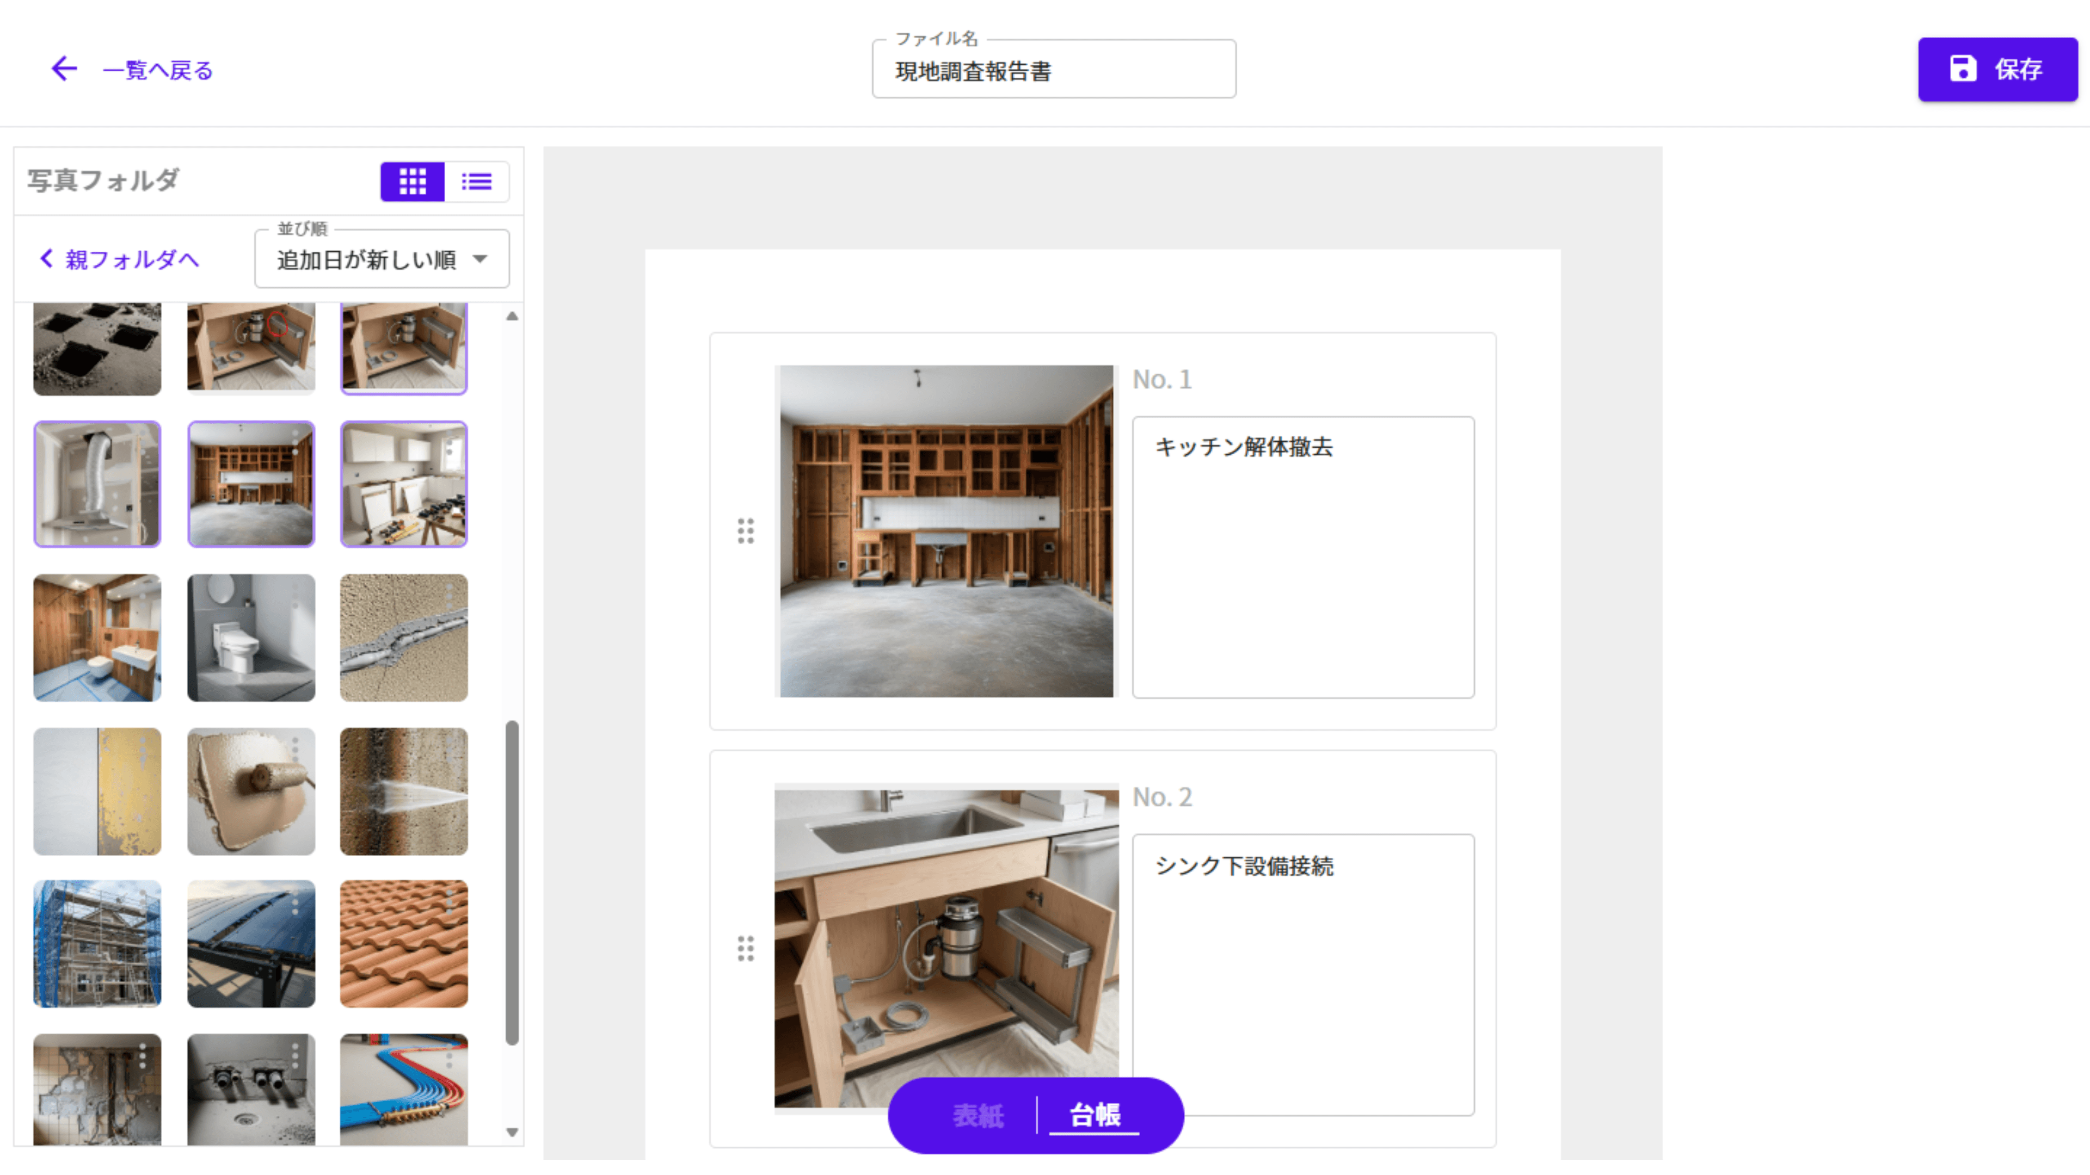2090x1175 pixels.
Task: Select the red and blue pipes thumbnail
Action: click(404, 1089)
